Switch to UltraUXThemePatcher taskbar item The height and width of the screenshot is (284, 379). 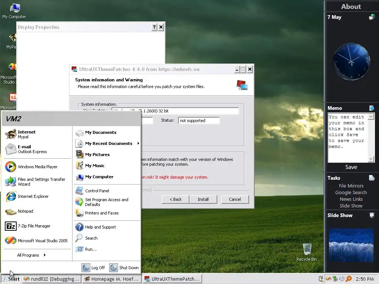[172, 279]
